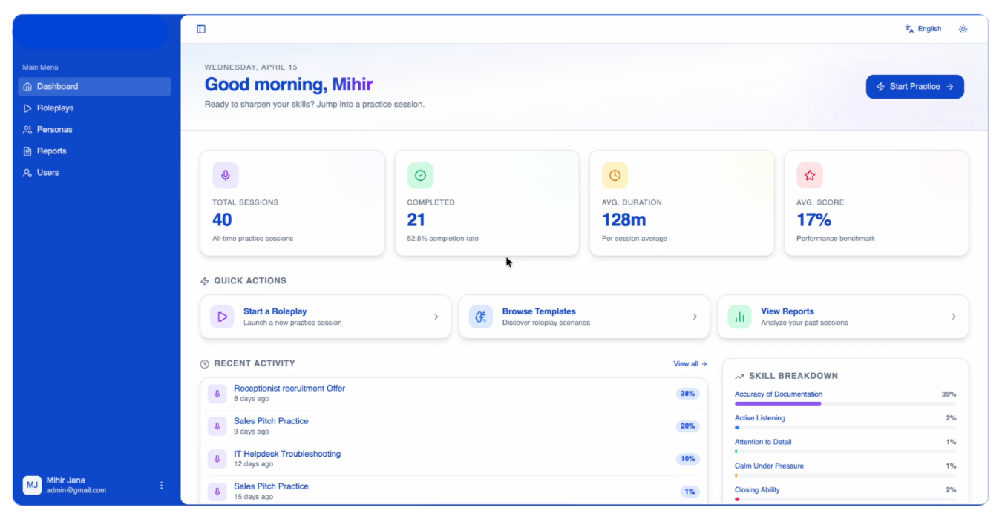The height and width of the screenshot is (522, 1002).
Task: Open user options three-dot menu
Action: tap(162, 486)
